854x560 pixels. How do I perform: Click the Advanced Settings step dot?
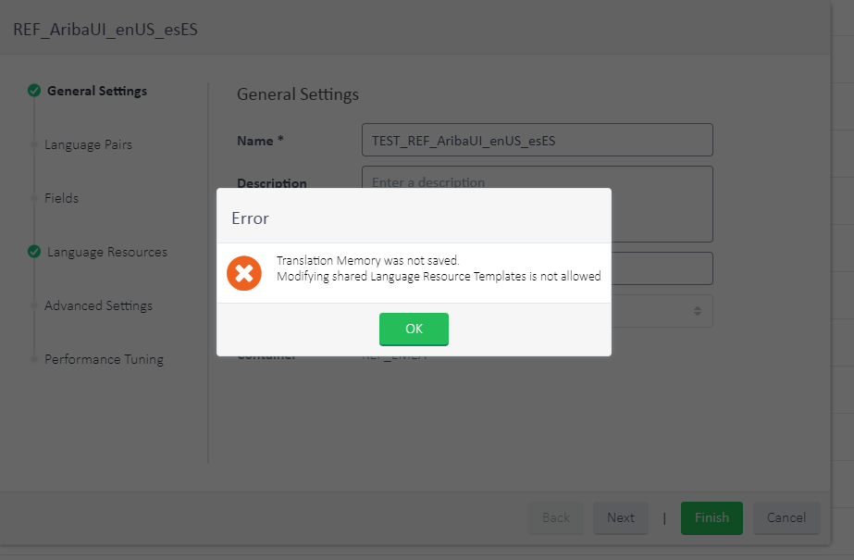pos(34,305)
